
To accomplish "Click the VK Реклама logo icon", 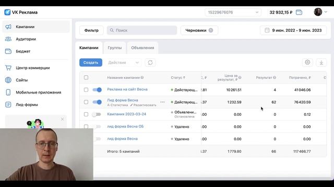I will (x=7, y=12).
